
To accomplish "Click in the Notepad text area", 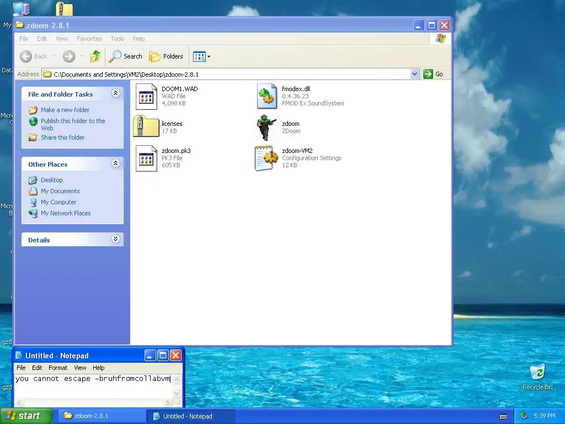I will click(x=93, y=386).
